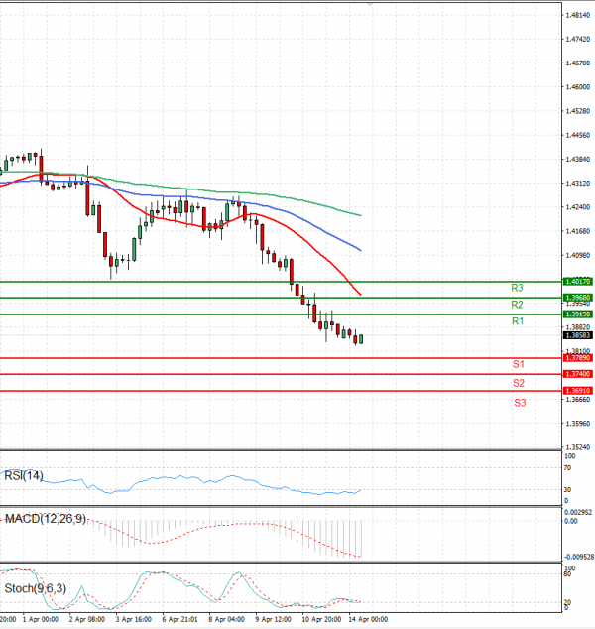Click the 3 Apr 16:00 time label
Image resolution: width=595 pixels, height=629 pixels.
134,619
